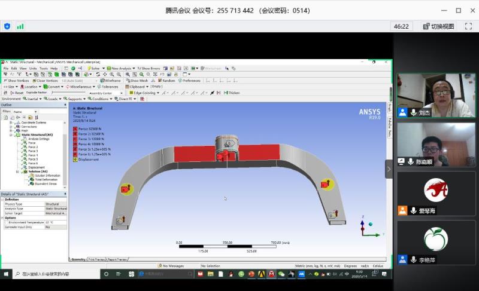Collapse the Static Structural (A5) node
Viewport: 479px width, 291px height.
11,134
